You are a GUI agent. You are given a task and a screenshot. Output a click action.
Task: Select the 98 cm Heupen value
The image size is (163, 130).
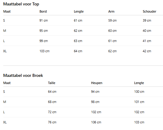95,102
